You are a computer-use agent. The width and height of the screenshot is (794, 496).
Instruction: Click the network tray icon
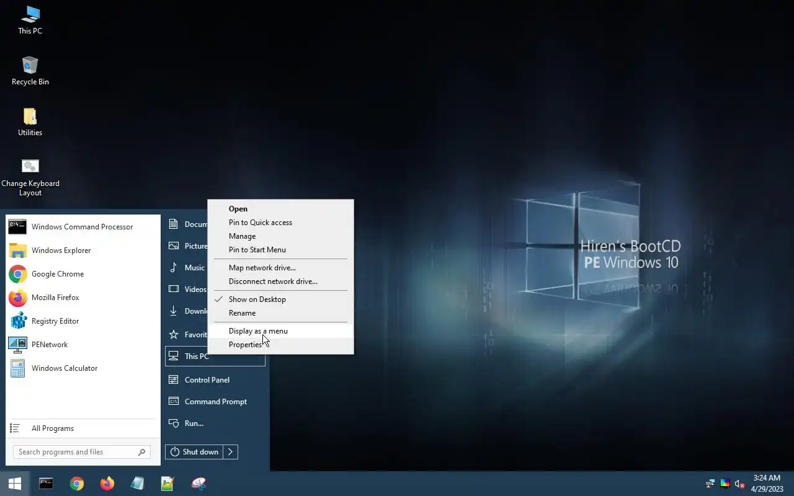coord(711,484)
